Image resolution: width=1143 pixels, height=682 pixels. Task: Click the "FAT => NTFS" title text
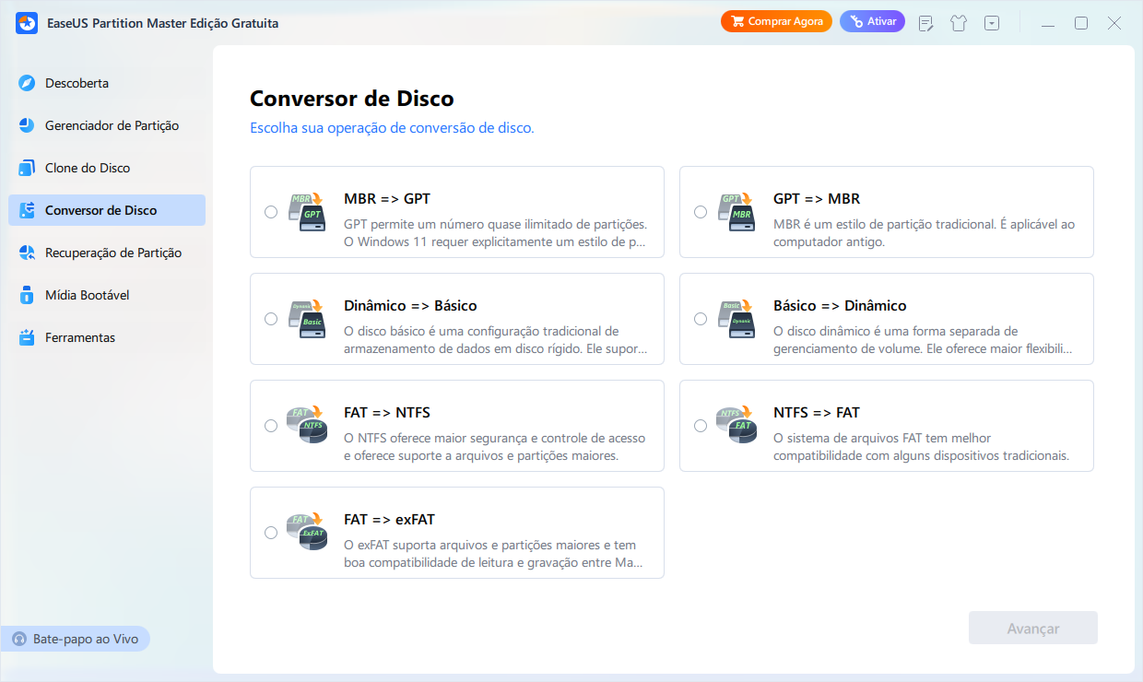(387, 413)
